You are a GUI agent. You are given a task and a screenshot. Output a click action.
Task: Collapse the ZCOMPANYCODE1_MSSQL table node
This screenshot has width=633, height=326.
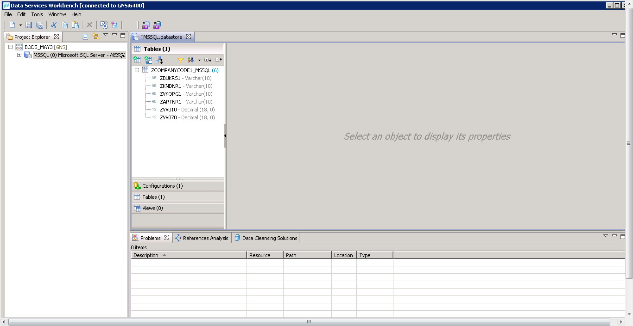pos(137,70)
